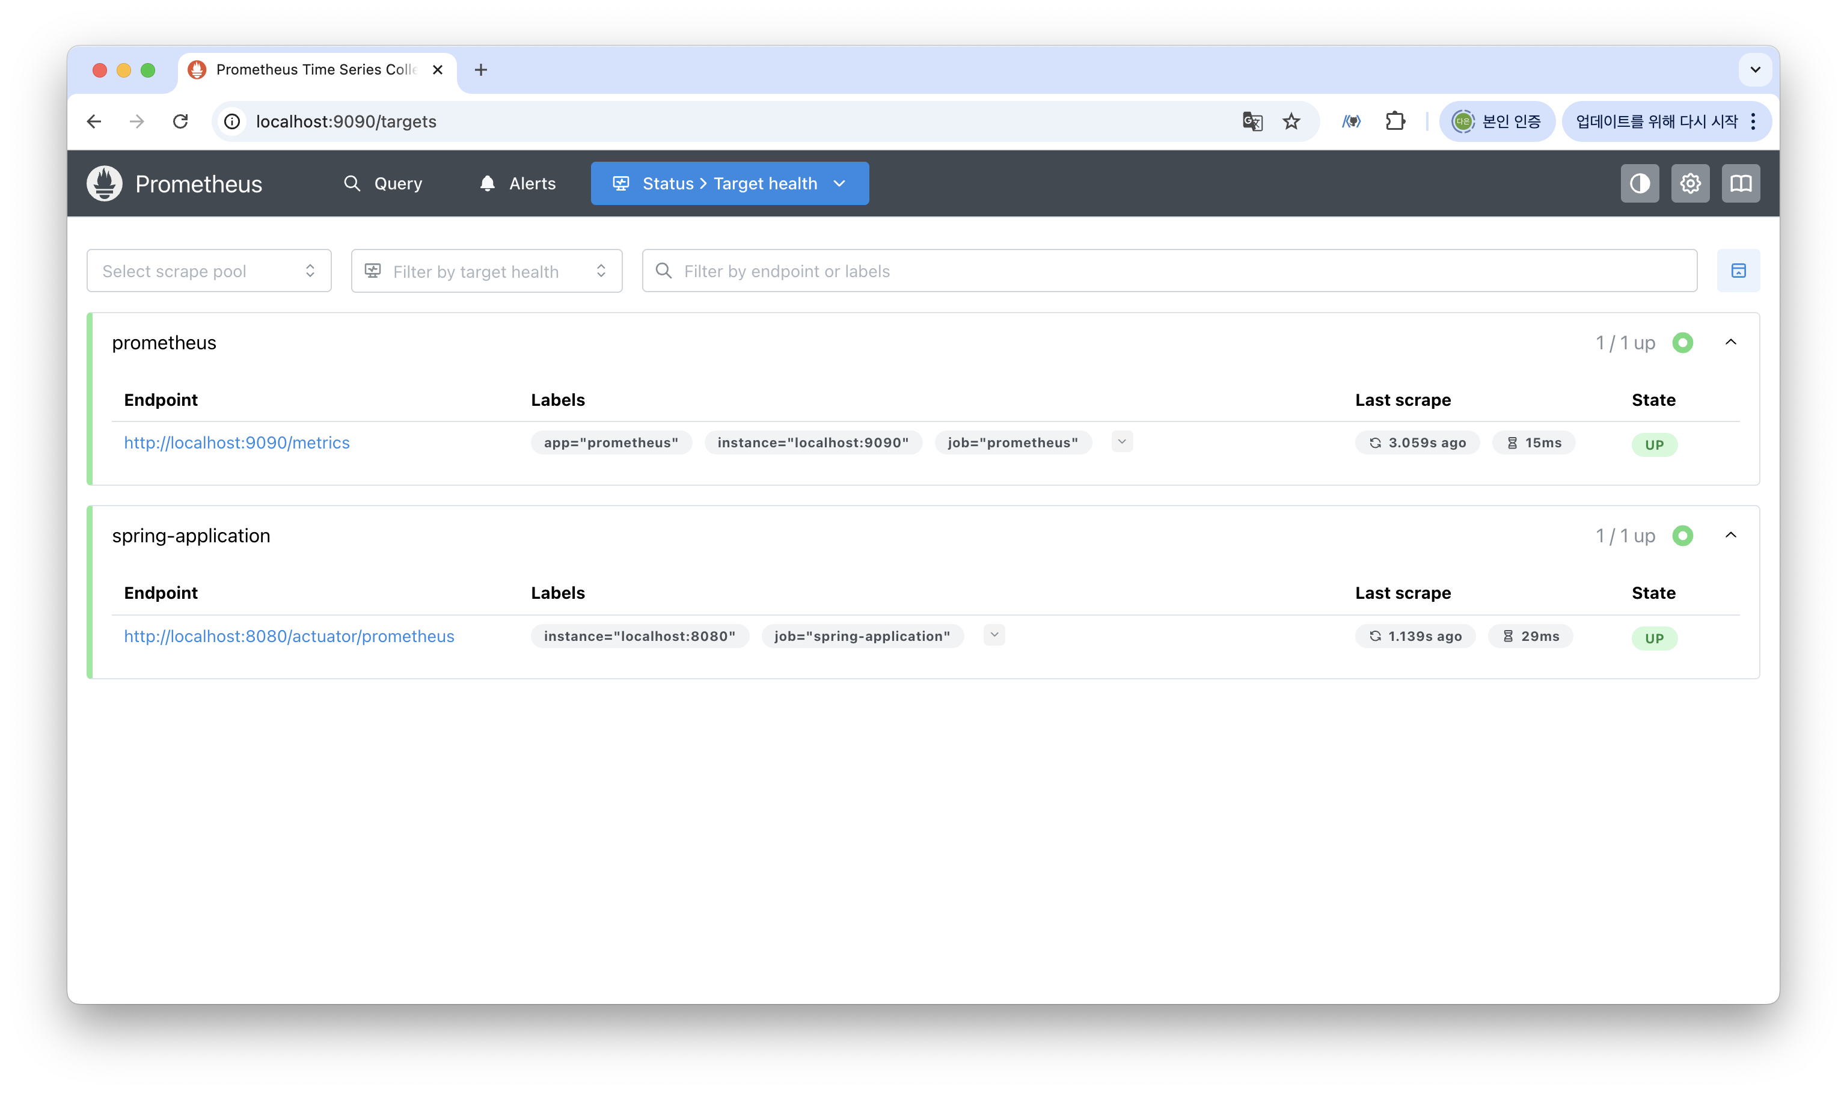Open the Select scrape pool dropdown

209,271
